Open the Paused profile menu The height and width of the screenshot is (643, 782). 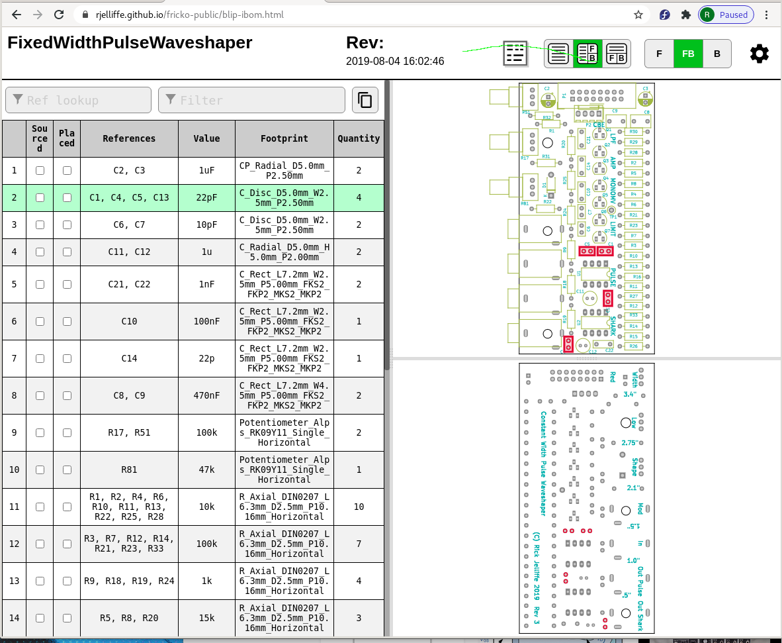coord(725,15)
